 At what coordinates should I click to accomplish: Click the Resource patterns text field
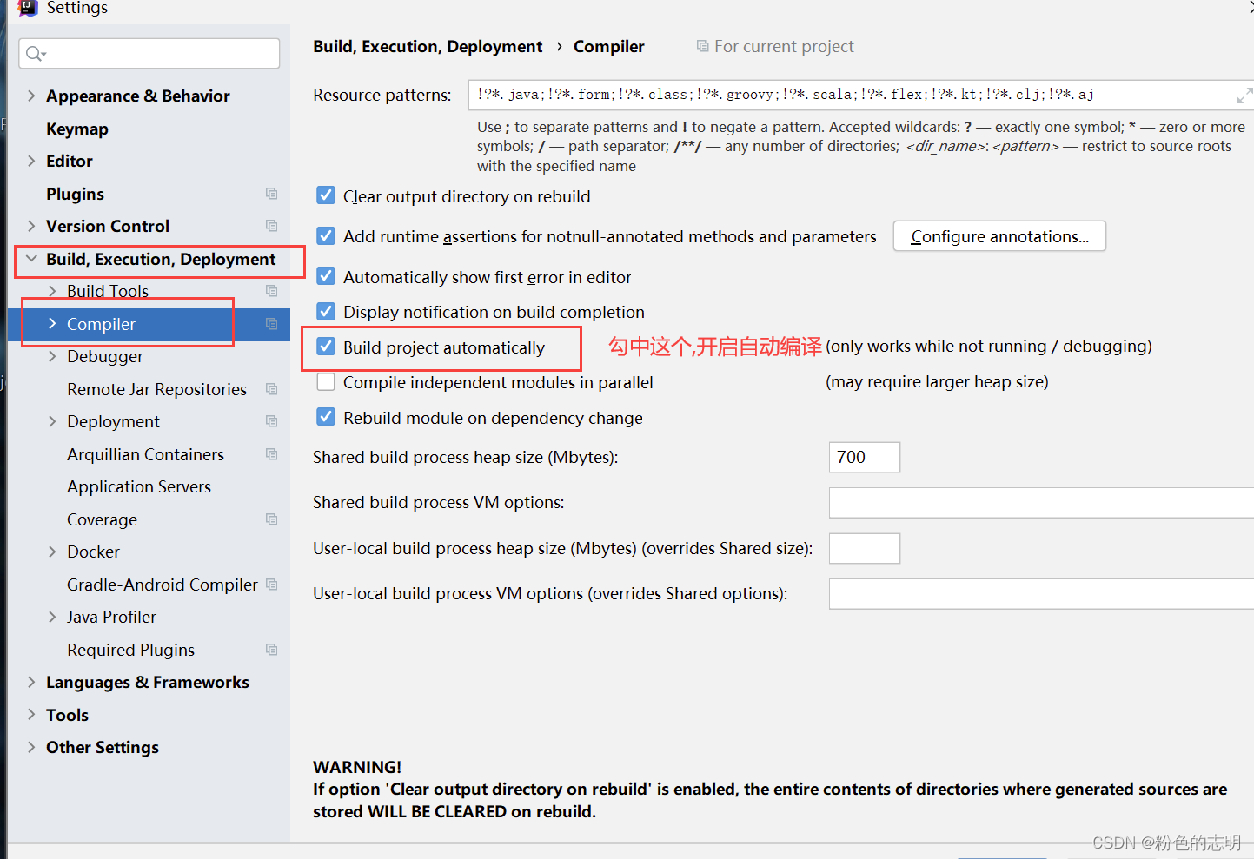click(860, 95)
